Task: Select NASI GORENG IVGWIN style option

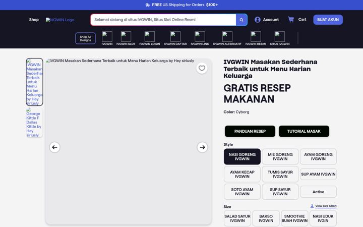Action: (x=242, y=156)
